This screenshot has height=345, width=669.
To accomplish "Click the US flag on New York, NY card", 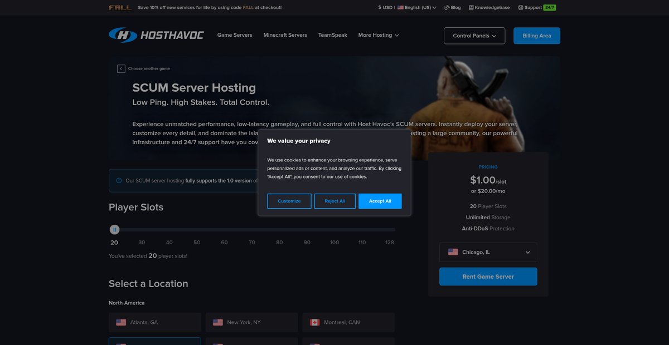I will pyautogui.click(x=218, y=322).
